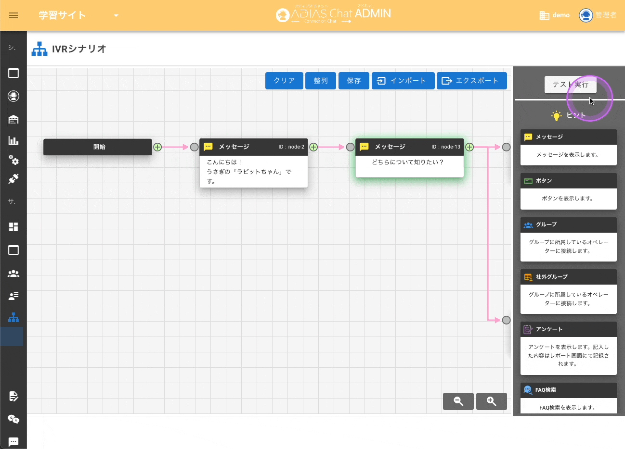Click the インポート button
Screen dimensions: 625x449
tap(403, 81)
